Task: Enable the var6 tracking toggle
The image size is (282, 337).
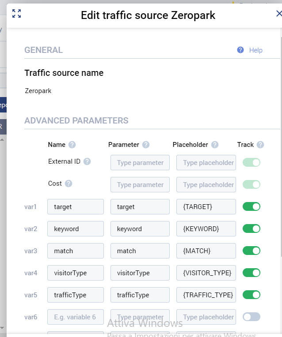Action: (251, 317)
